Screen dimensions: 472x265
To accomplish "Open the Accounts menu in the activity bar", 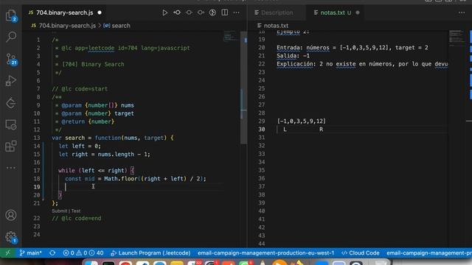I will tap(11, 215).
